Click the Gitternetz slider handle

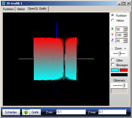click(x=124, y=86)
